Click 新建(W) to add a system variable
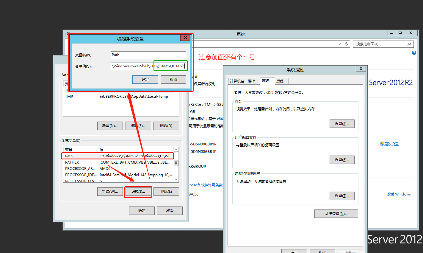The image size is (423, 253). (110, 191)
